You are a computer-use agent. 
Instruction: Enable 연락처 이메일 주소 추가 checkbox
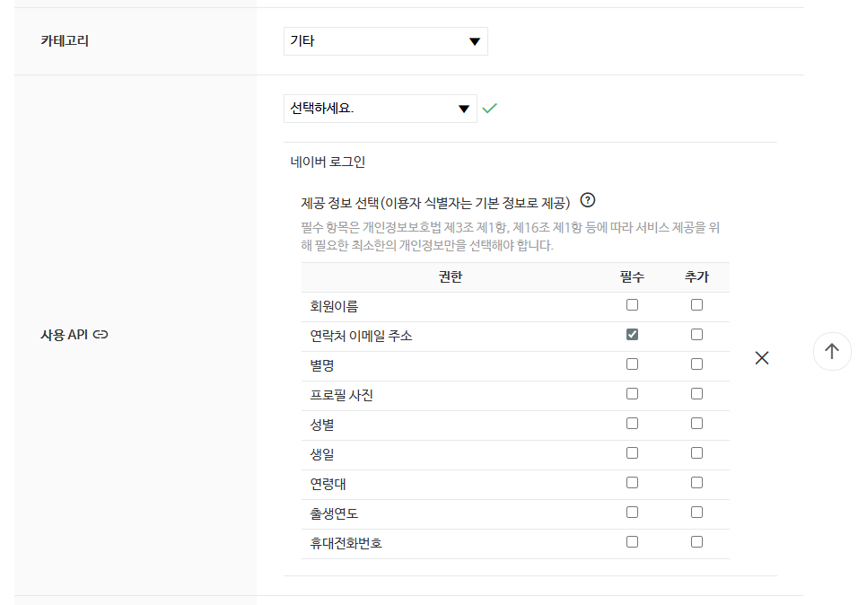tap(696, 335)
